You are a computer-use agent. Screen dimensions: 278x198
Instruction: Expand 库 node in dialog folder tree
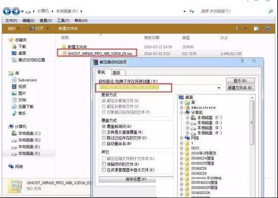tap(181, 102)
